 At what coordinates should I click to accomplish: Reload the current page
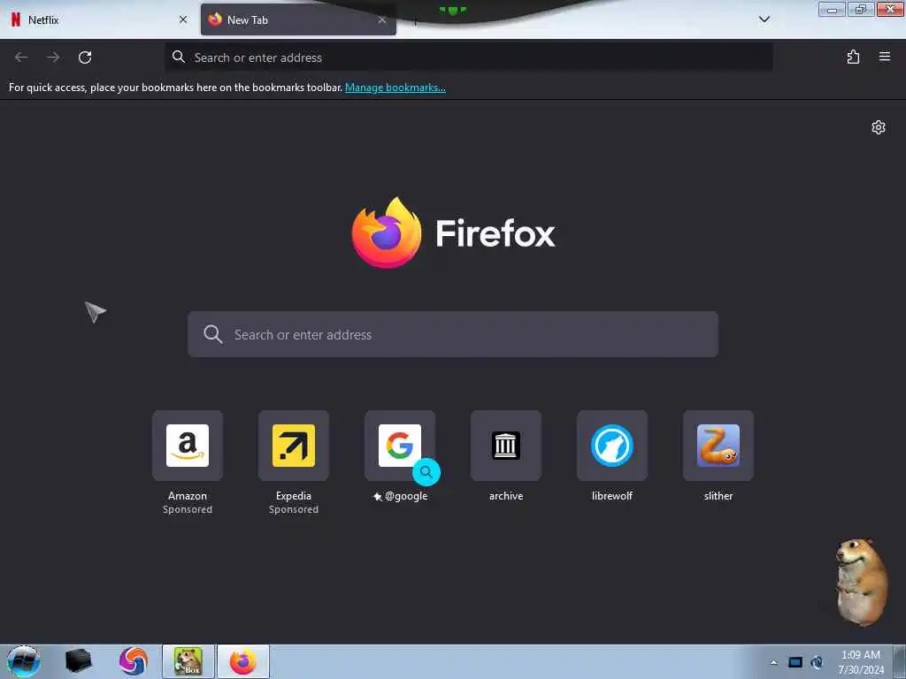pyautogui.click(x=85, y=57)
